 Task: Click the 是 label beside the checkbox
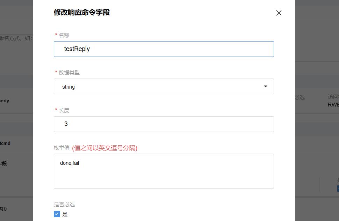(x=65, y=214)
